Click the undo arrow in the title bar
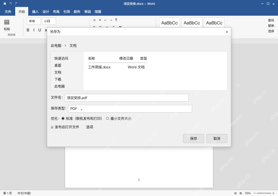 pyautogui.click(x=10, y=4)
